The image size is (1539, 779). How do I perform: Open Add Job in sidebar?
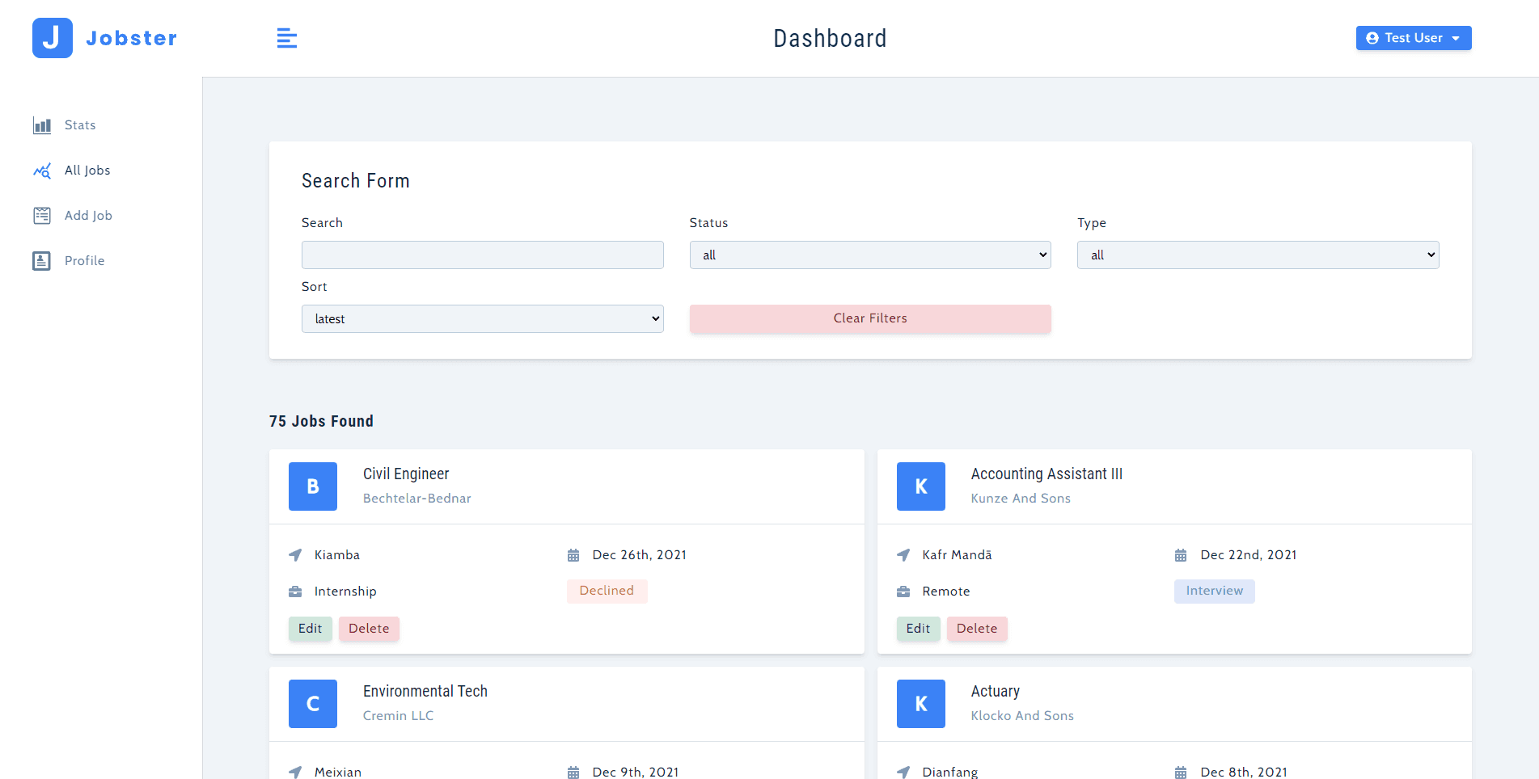point(88,216)
